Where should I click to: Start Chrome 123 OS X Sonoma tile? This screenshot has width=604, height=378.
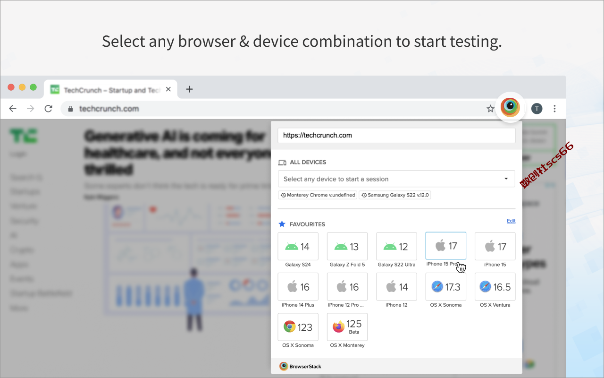pos(298,327)
